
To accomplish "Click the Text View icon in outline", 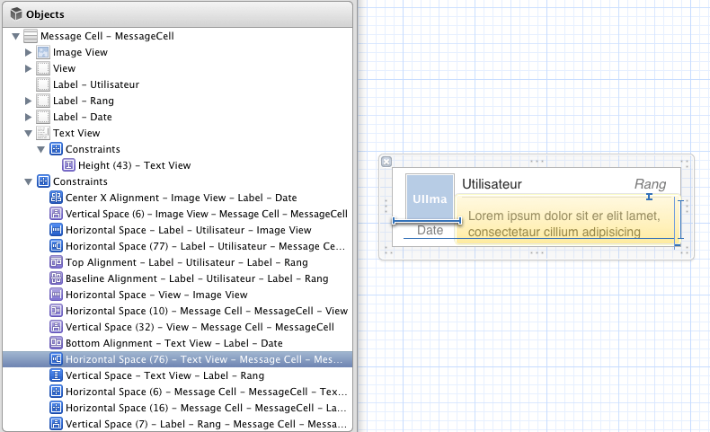I will tap(43, 133).
